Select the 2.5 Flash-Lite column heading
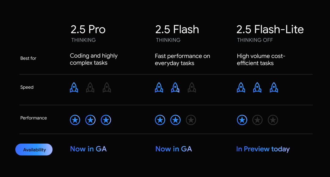 [x=270, y=29]
